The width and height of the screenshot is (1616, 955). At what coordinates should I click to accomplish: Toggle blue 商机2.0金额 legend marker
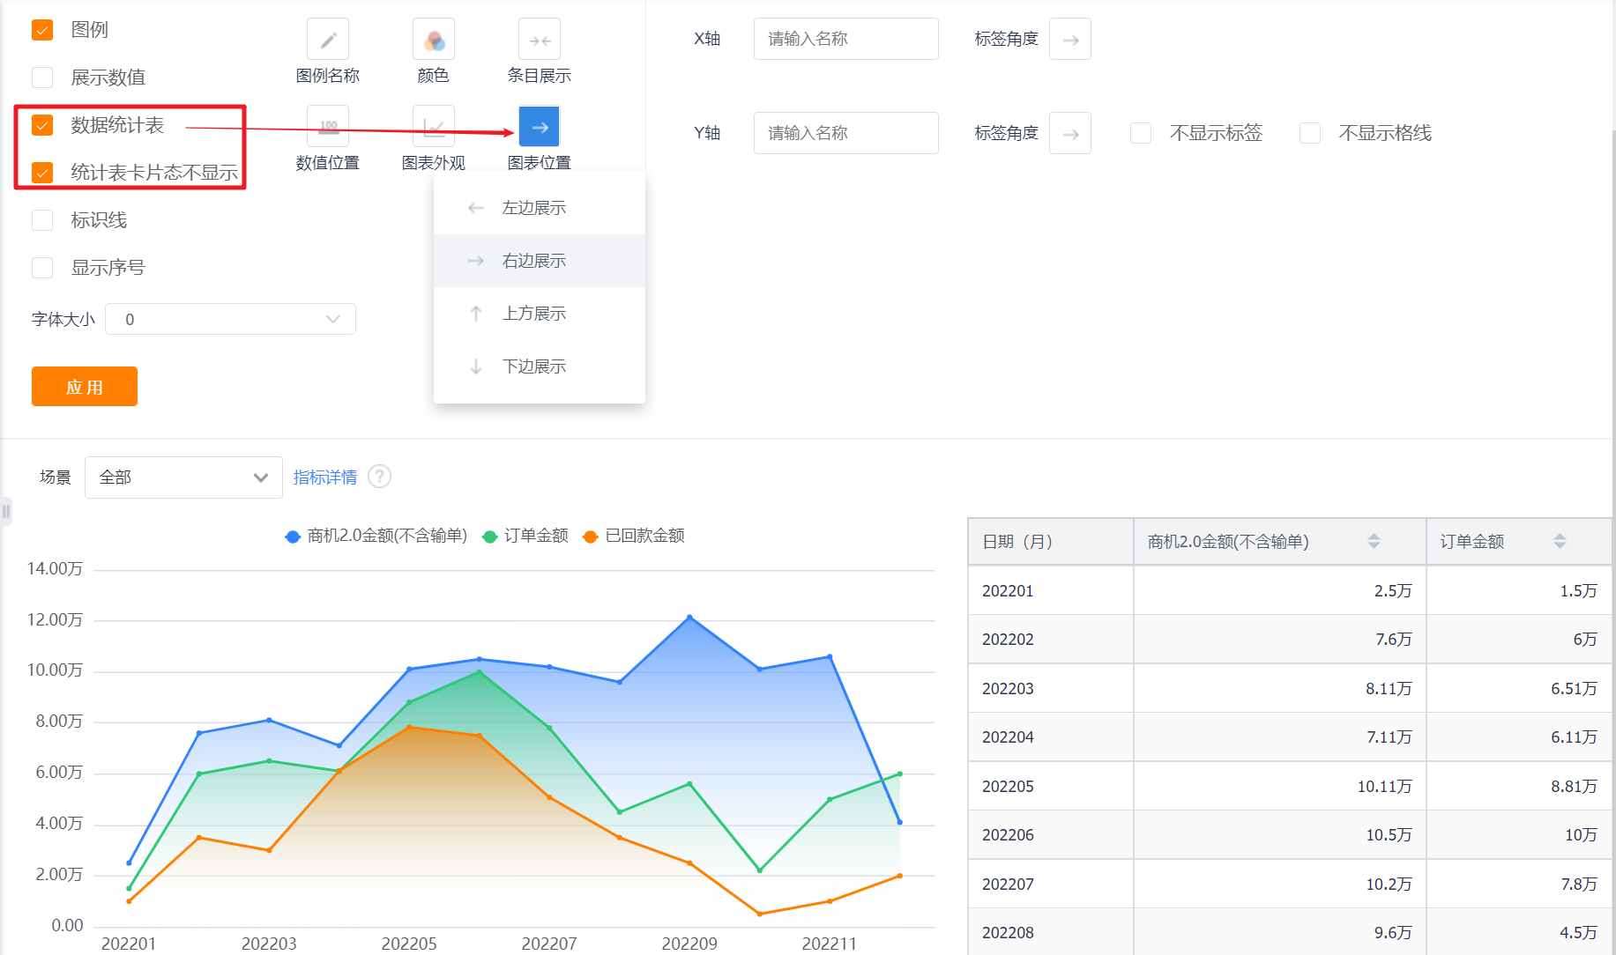click(x=293, y=537)
